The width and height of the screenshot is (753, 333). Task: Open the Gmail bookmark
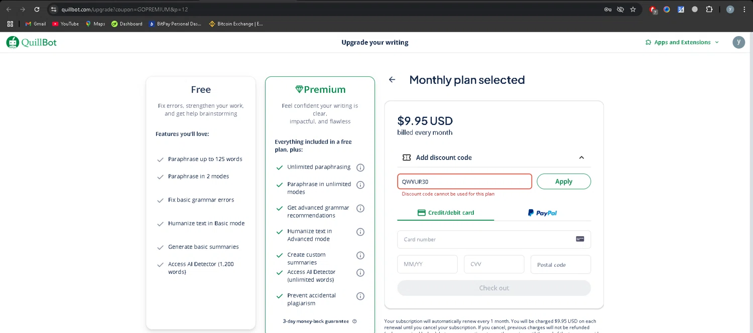[36, 24]
